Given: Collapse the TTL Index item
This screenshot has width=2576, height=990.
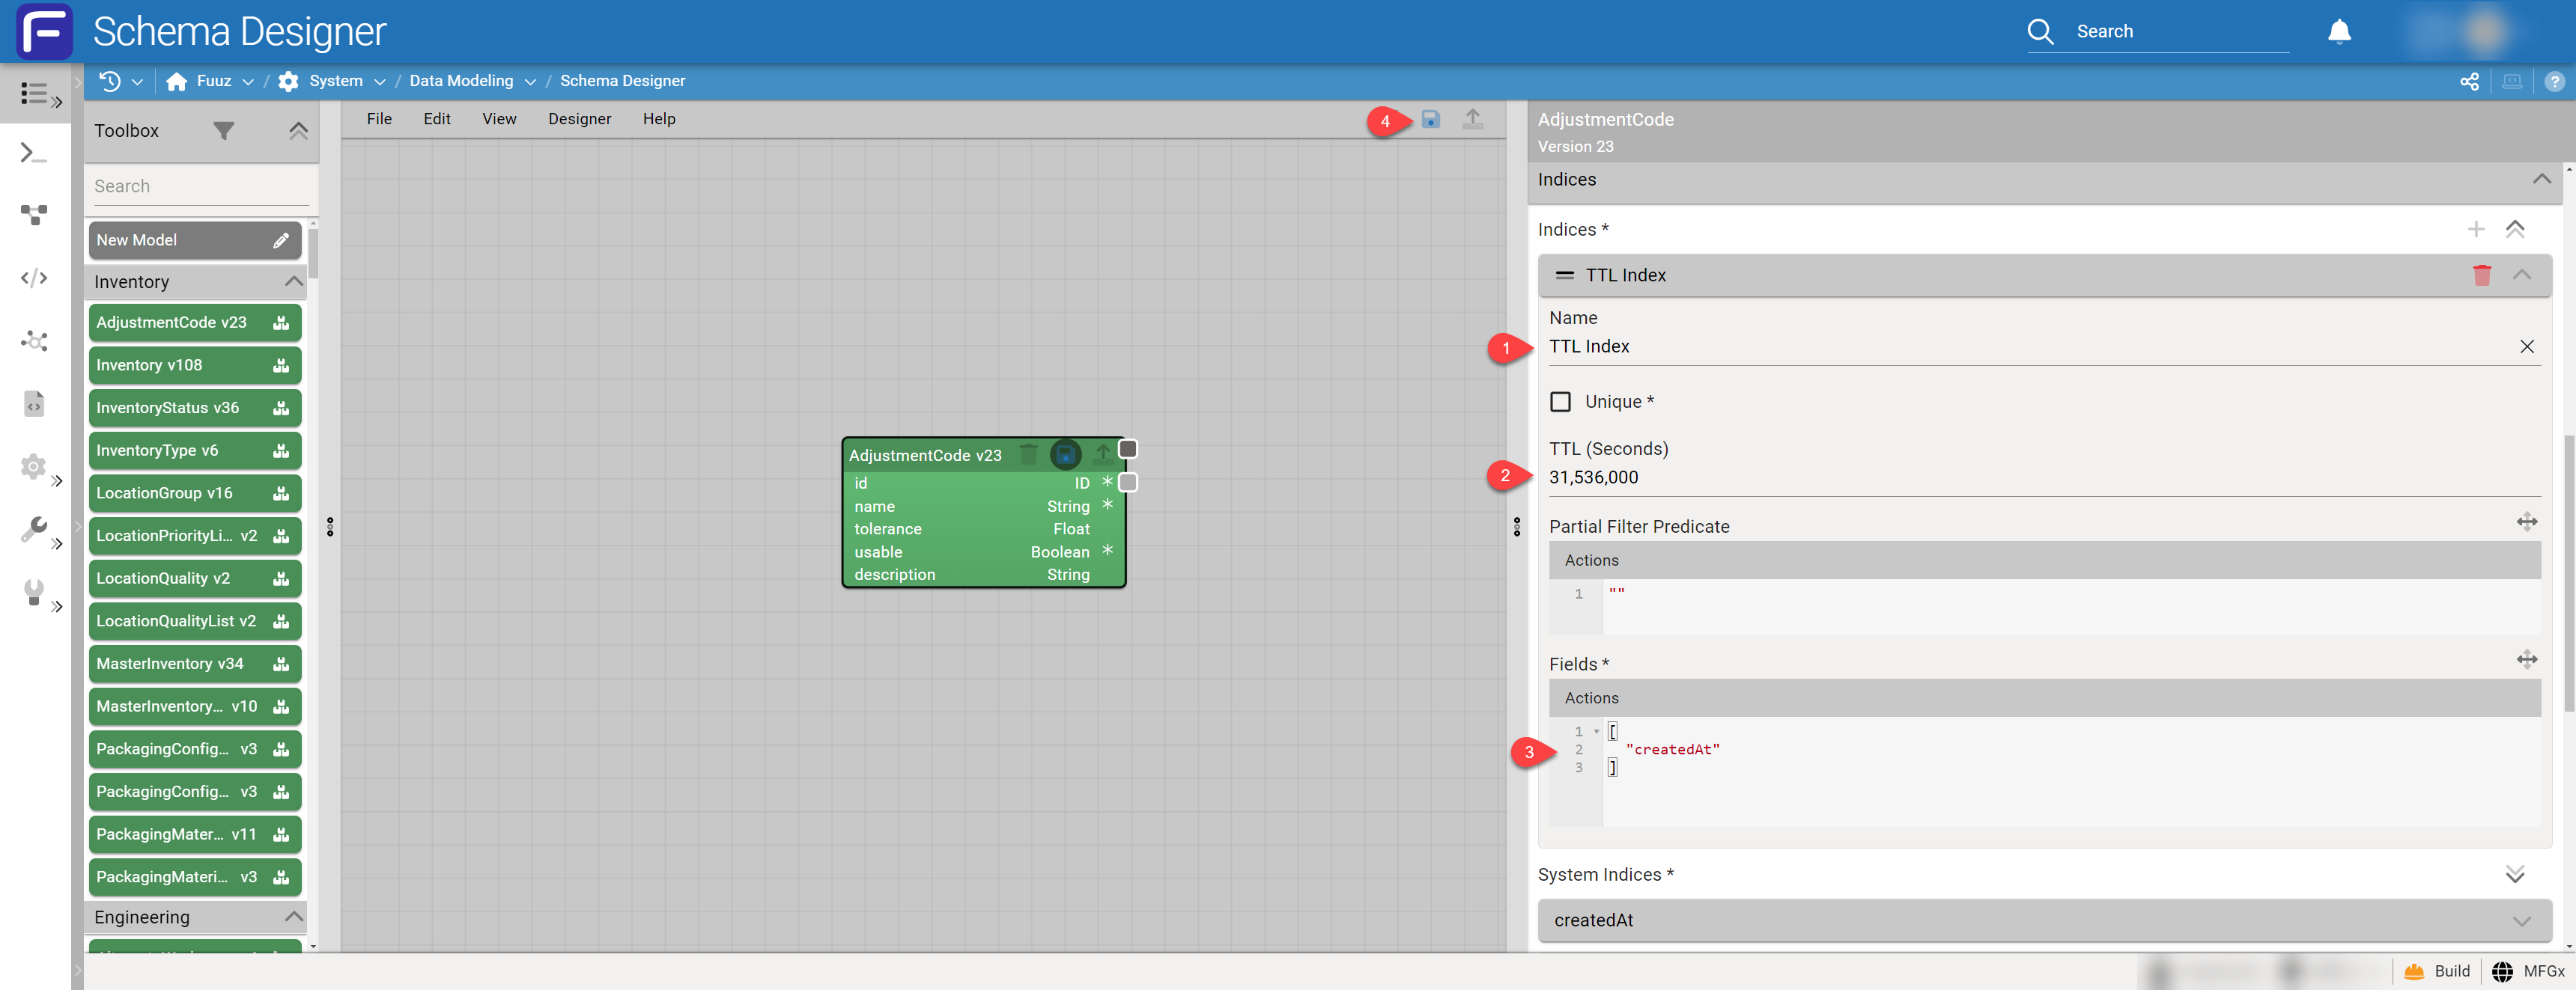Looking at the screenshot, I should [2522, 275].
